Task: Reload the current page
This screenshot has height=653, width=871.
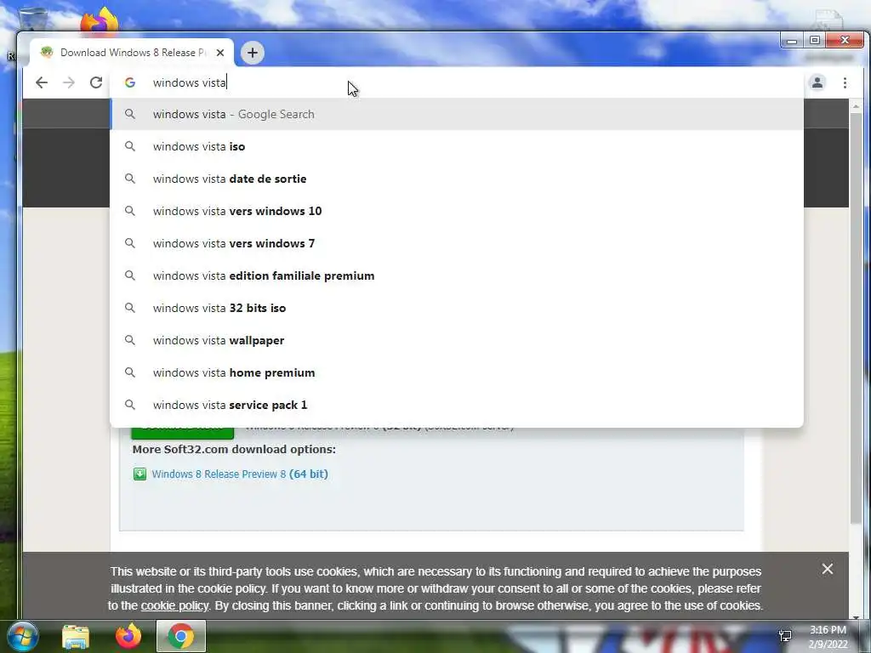Action: [96, 82]
